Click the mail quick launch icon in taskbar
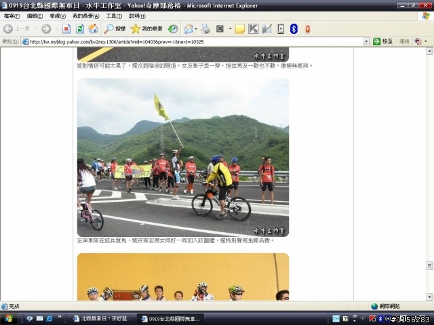This screenshot has height=325, width=434. point(39,319)
